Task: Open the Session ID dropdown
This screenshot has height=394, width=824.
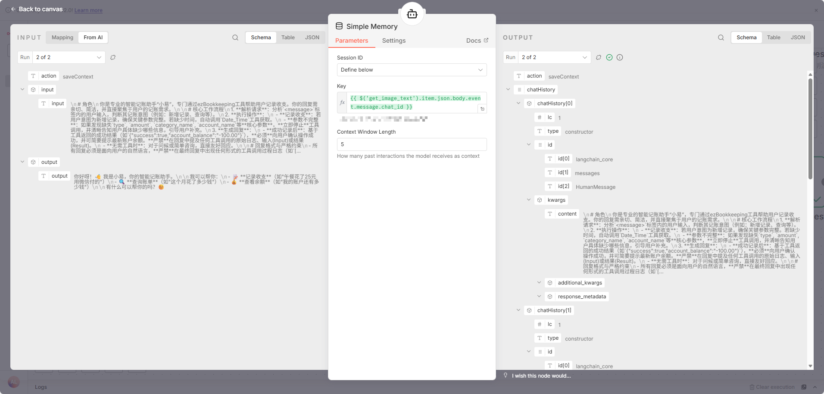Action: tap(412, 70)
